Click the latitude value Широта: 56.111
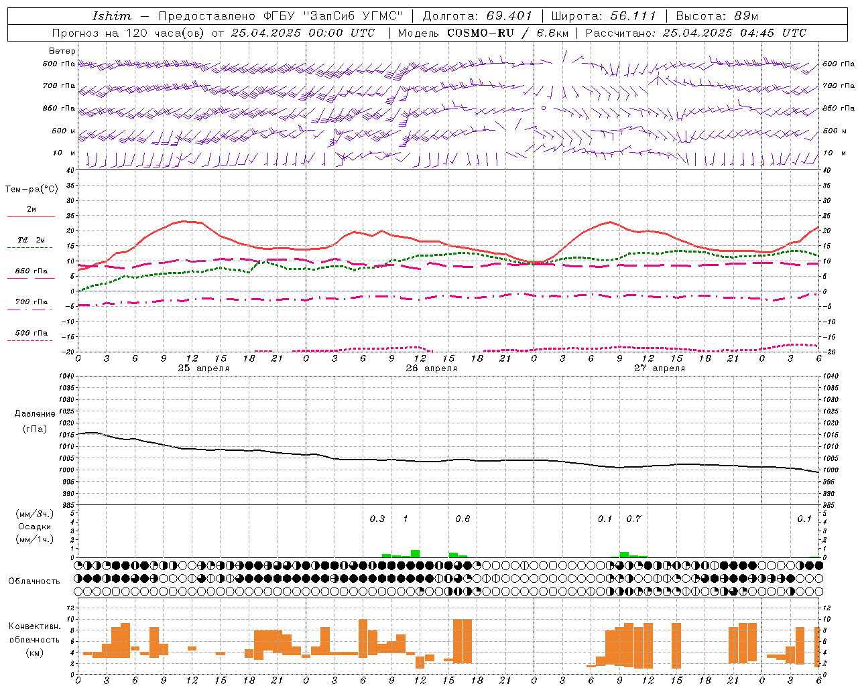858x686 pixels. [x=604, y=15]
